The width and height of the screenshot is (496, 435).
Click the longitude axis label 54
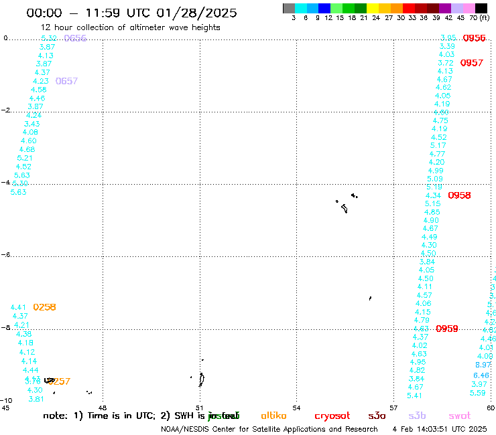click(x=296, y=408)
